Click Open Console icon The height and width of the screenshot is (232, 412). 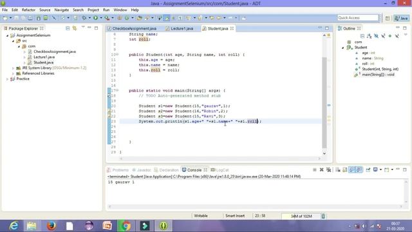point(386,170)
